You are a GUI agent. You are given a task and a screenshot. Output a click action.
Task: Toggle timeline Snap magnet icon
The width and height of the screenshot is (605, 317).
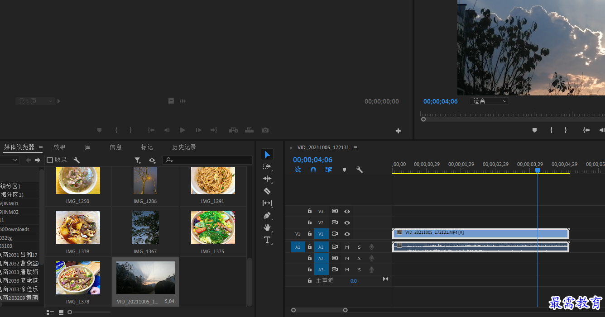point(313,170)
